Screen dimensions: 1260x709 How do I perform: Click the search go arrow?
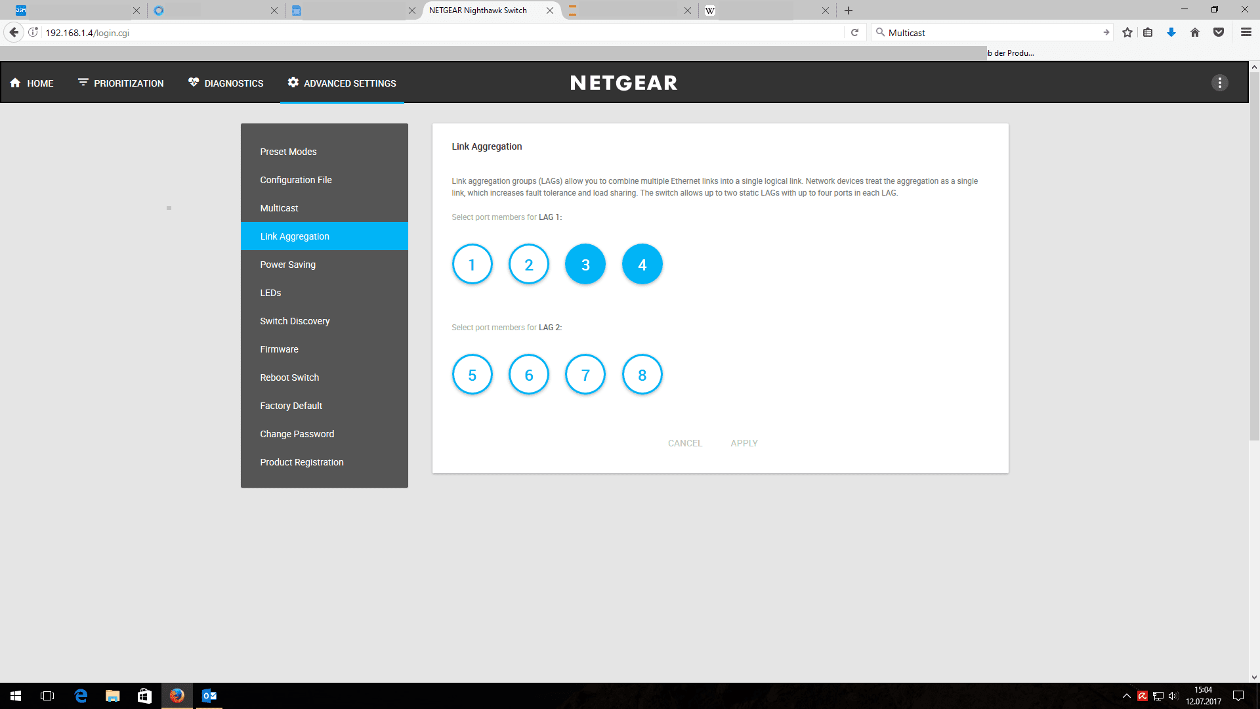tap(1106, 32)
